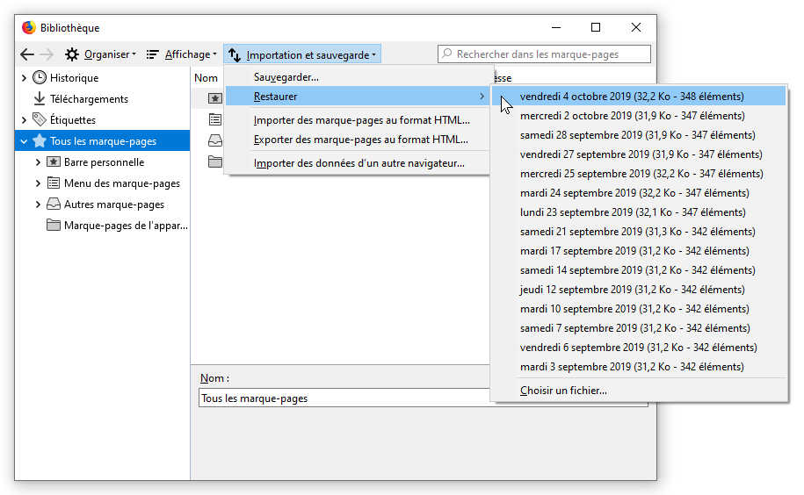
Task: Choose Sauvegarder... from the menu
Action: (x=358, y=76)
